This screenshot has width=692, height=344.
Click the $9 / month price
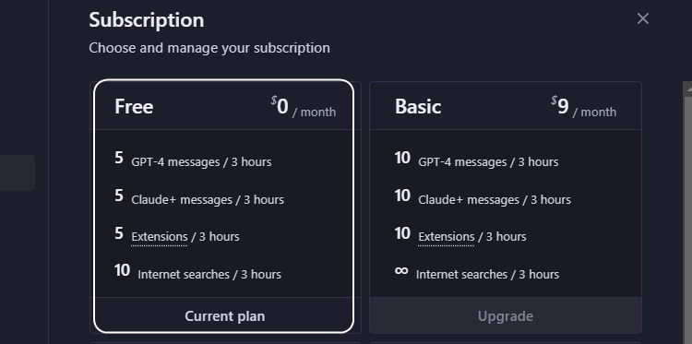coord(583,107)
